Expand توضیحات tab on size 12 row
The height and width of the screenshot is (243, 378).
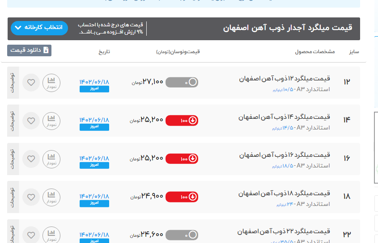pyautogui.click(x=13, y=82)
